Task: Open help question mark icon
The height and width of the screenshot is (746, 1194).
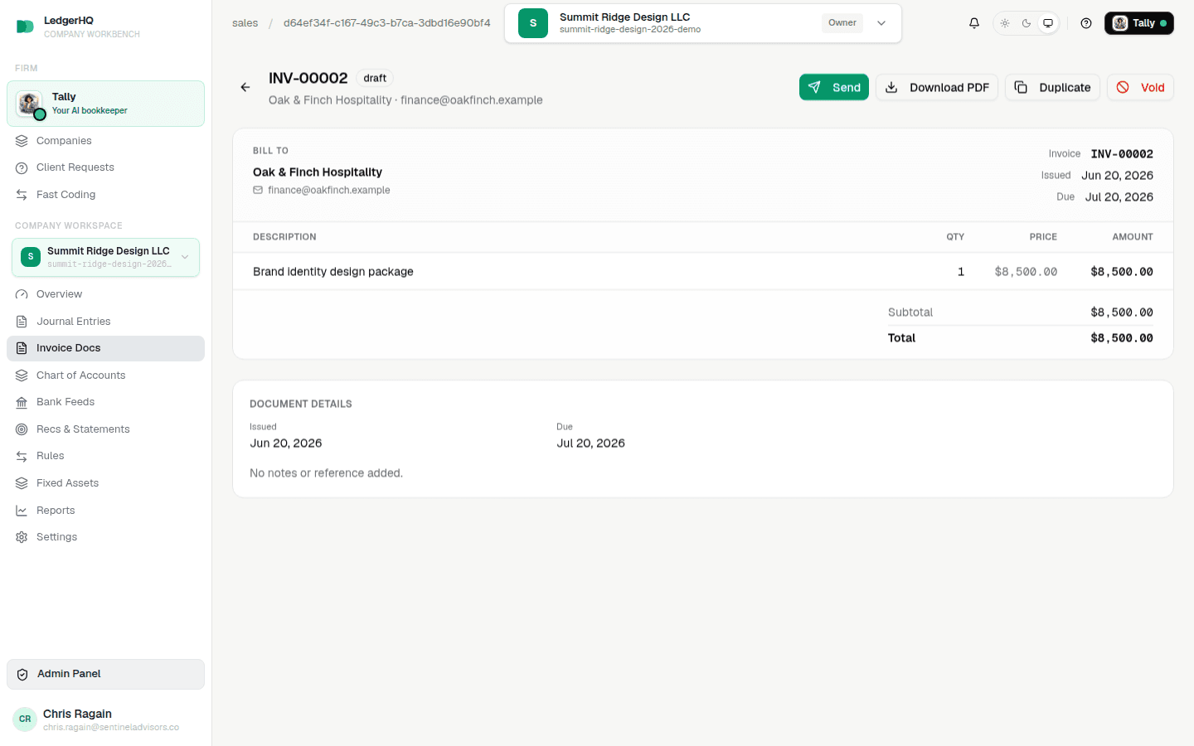Action: (1086, 23)
